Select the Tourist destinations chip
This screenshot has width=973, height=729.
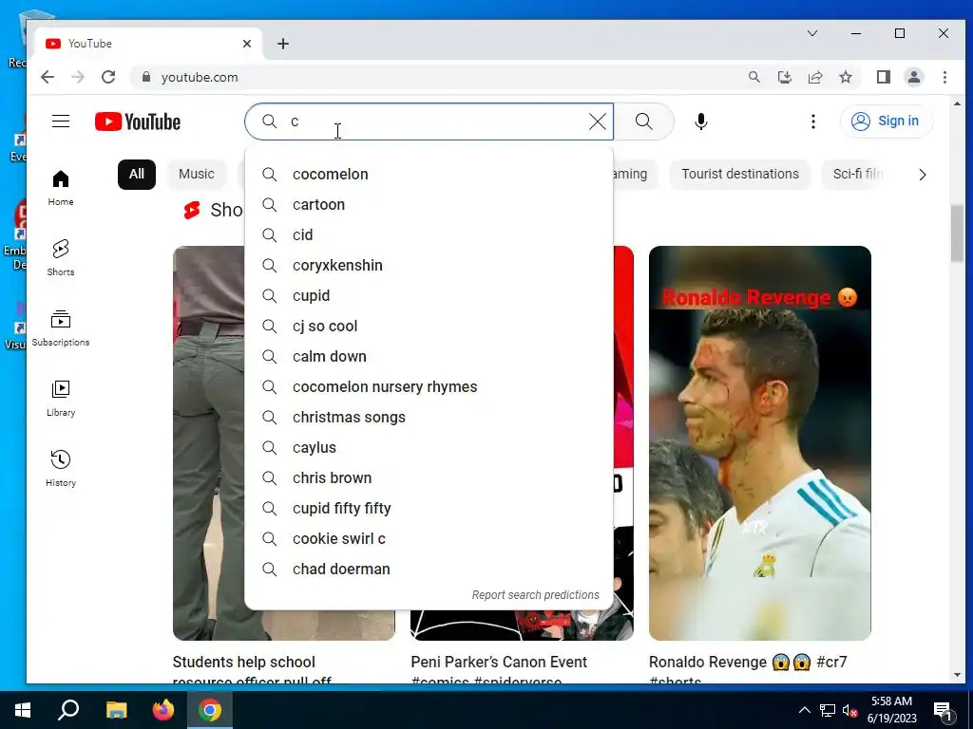(x=740, y=175)
